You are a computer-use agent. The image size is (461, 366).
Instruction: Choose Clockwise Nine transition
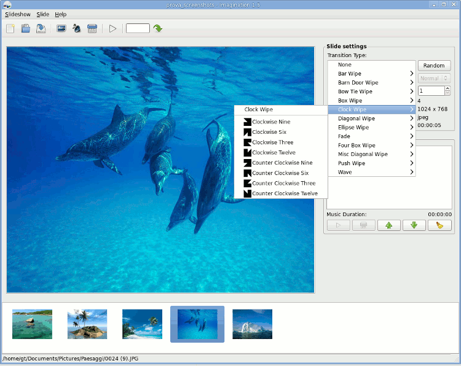[271, 122]
